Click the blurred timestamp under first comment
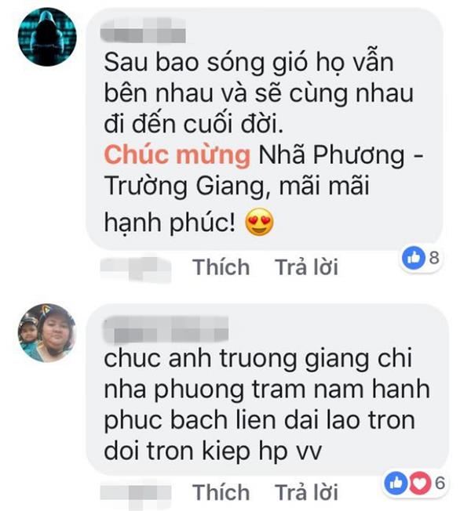471x511 pixels. (136, 269)
